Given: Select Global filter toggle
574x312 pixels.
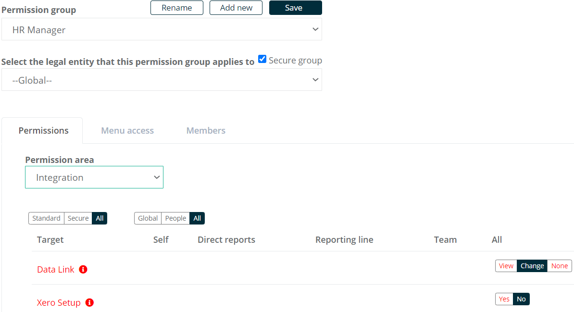Looking at the screenshot, I should click(148, 218).
